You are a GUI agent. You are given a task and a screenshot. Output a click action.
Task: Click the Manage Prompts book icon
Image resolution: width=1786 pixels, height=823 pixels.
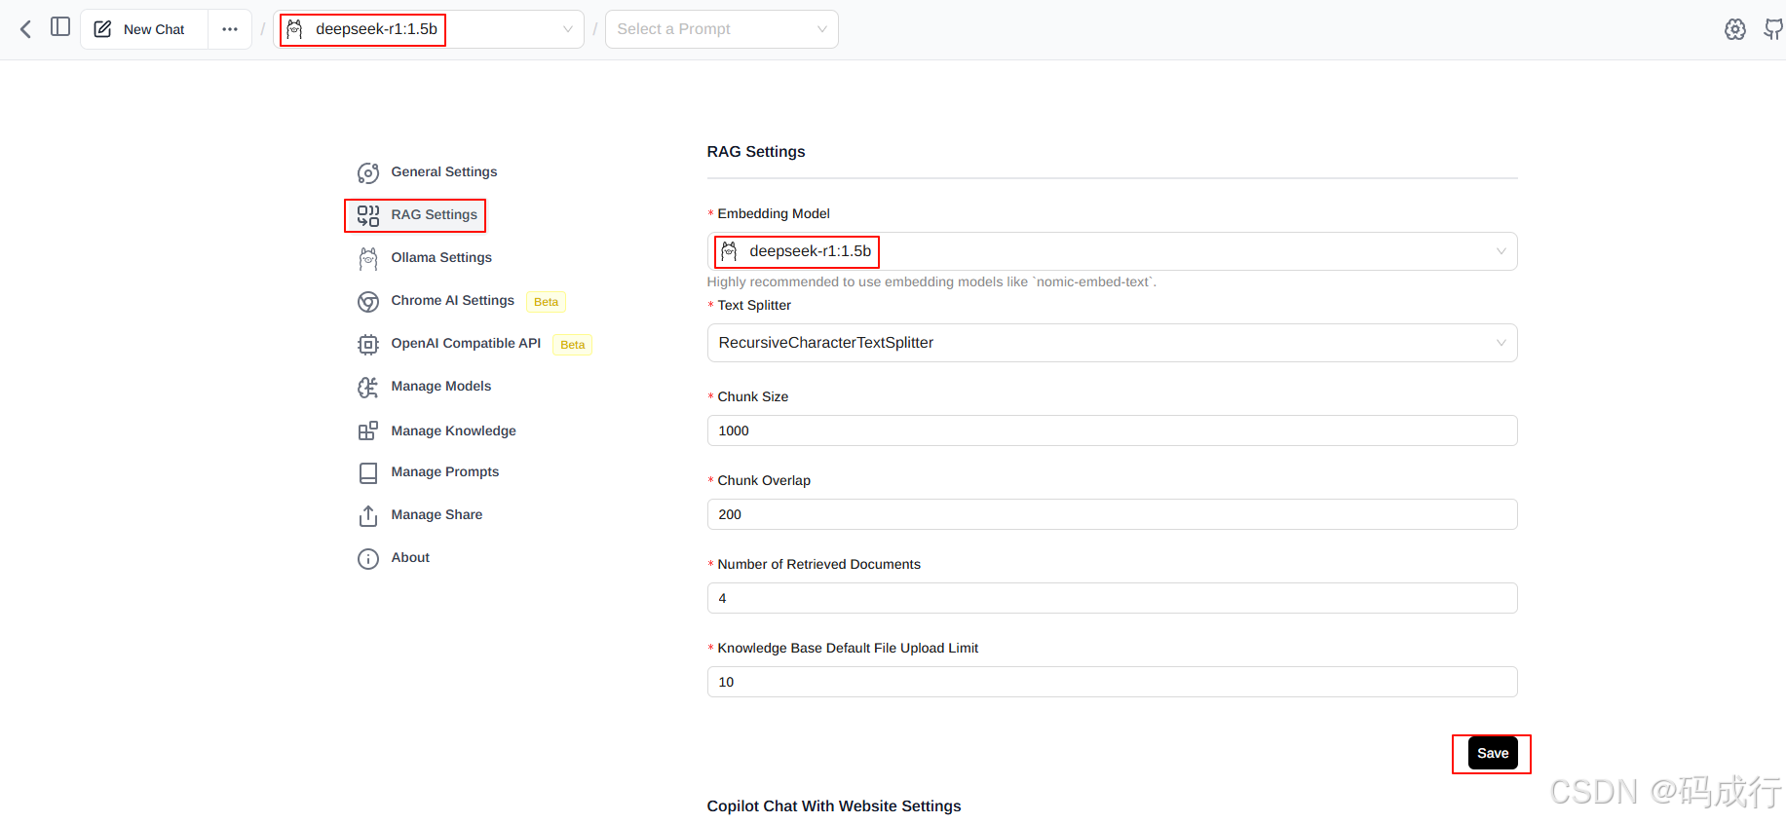coord(368,473)
